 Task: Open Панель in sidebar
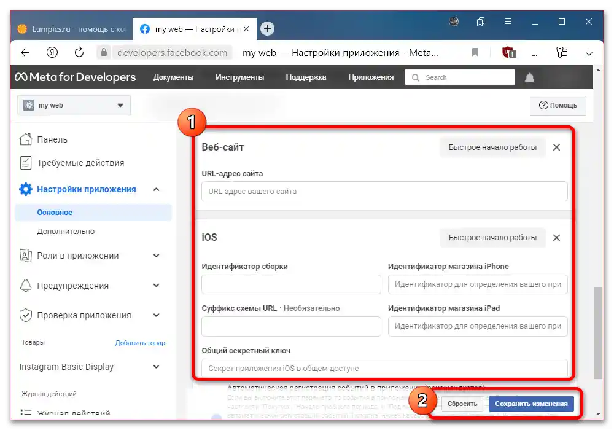coord(52,139)
